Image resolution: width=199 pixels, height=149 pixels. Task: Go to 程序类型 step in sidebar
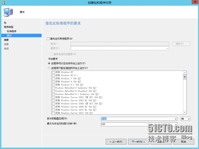coord(9,27)
